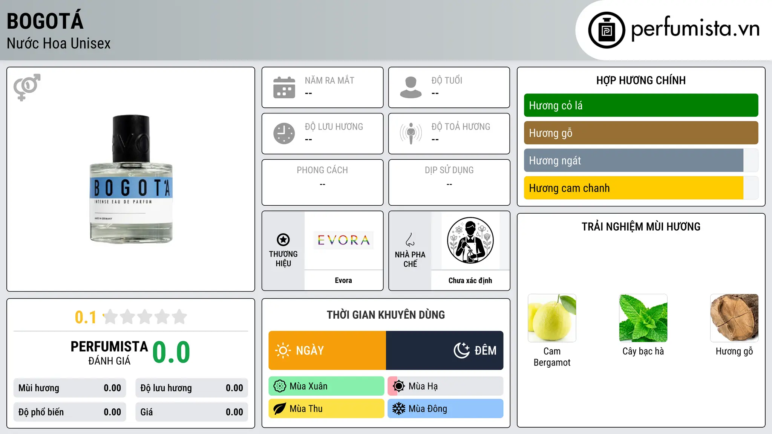The width and height of the screenshot is (772, 434).
Task: Click the Nước Hoa Unisex subtitle
Action: pos(59,43)
